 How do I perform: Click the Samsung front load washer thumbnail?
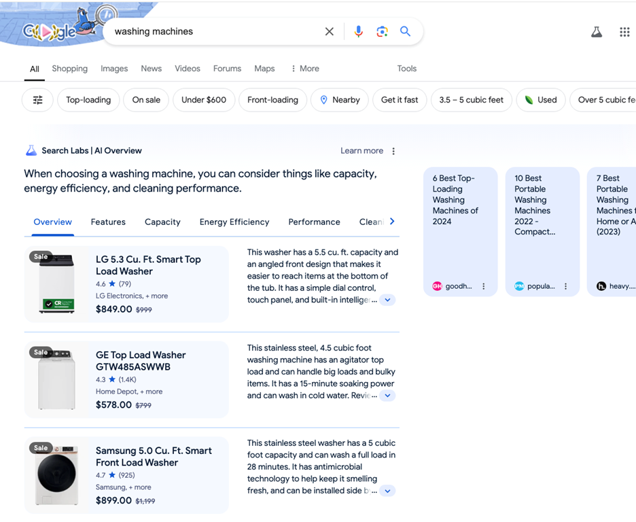[x=56, y=475]
